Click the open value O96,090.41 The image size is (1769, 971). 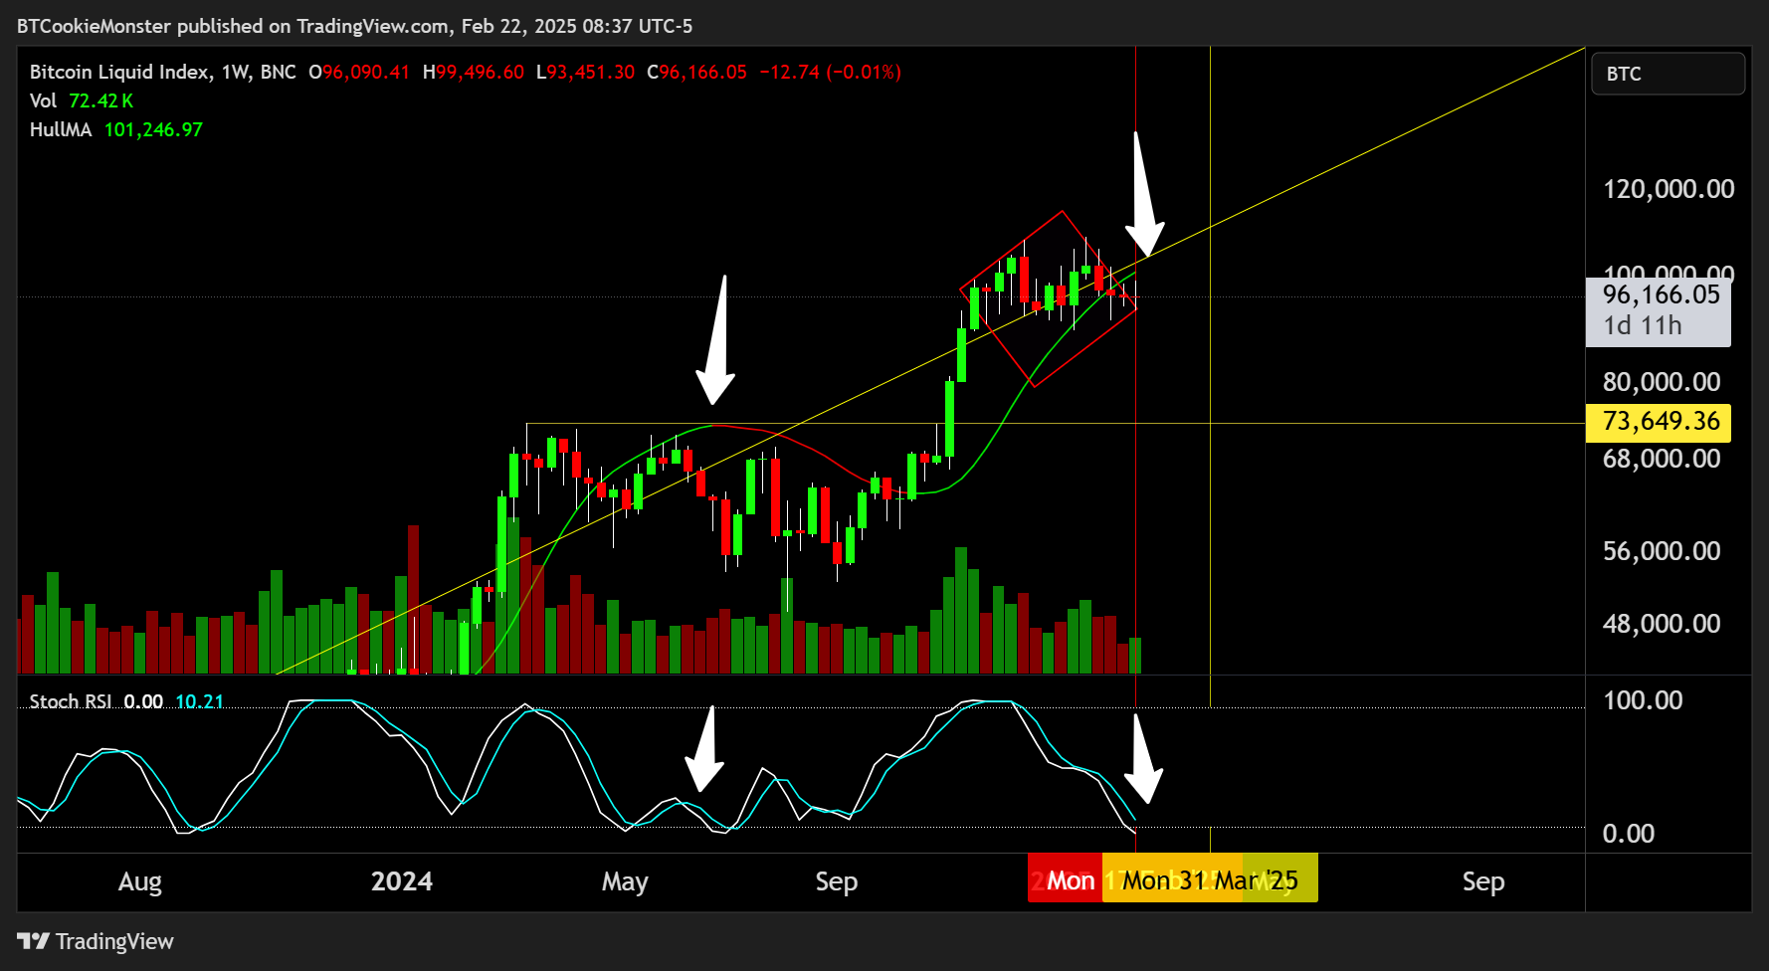(x=359, y=72)
